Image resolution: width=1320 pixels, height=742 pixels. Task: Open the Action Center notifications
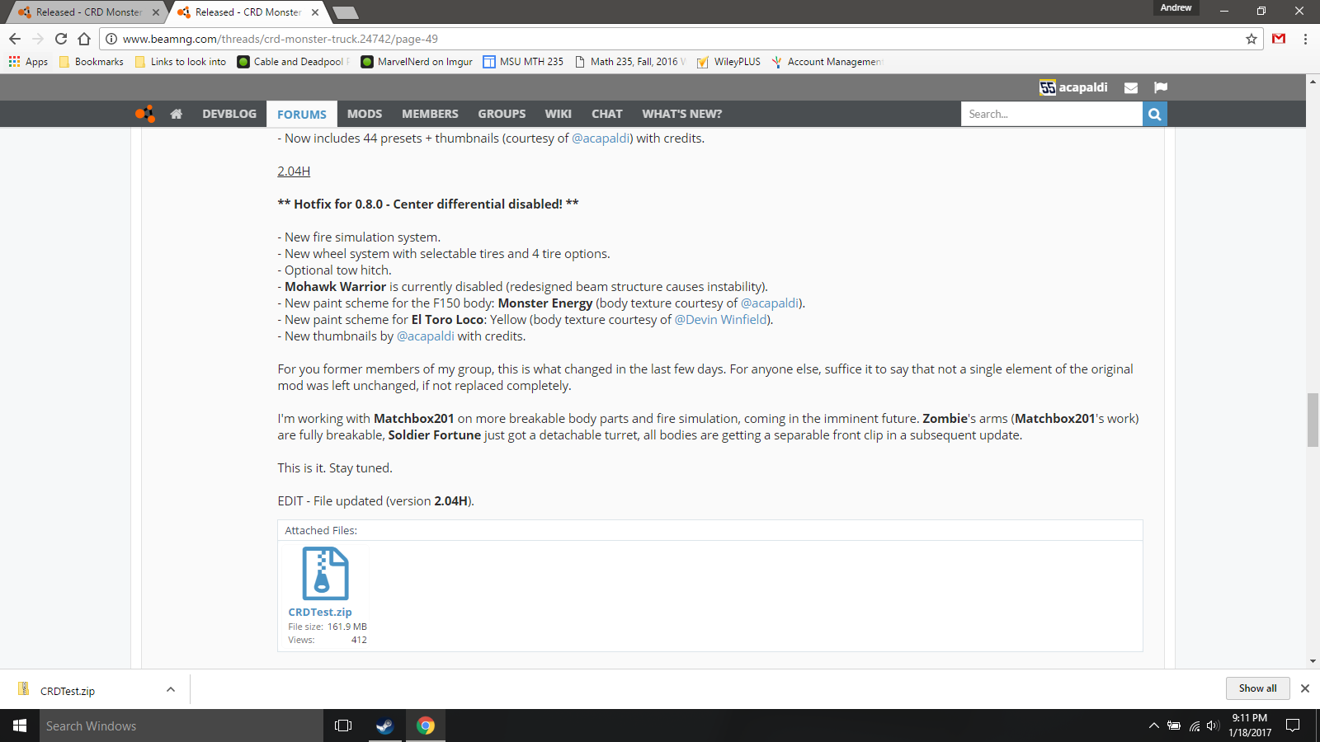[1293, 726]
